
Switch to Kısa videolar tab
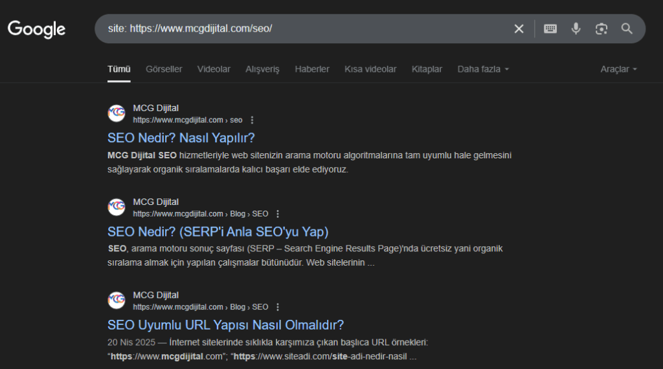point(370,69)
